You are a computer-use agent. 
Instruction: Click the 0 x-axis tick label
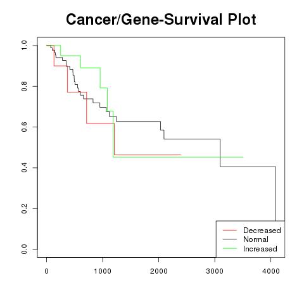(x=47, y=271)
